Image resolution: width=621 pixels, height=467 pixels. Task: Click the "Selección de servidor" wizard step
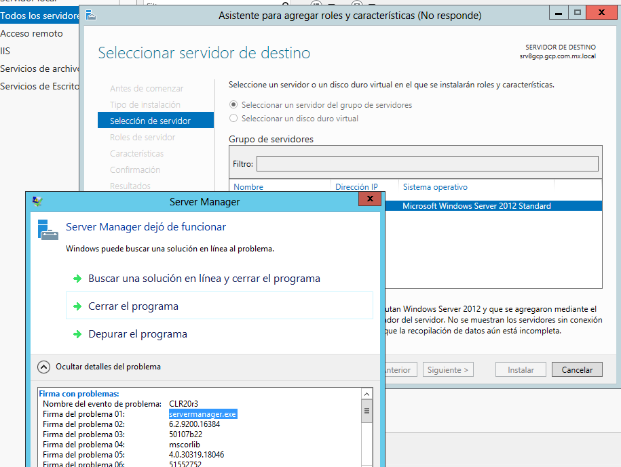(151, 120)
